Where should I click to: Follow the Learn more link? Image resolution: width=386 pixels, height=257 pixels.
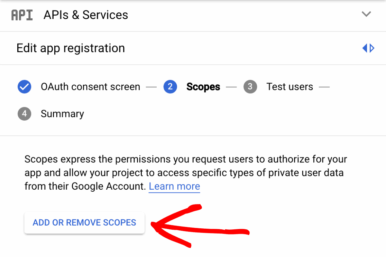click(174, 187)
